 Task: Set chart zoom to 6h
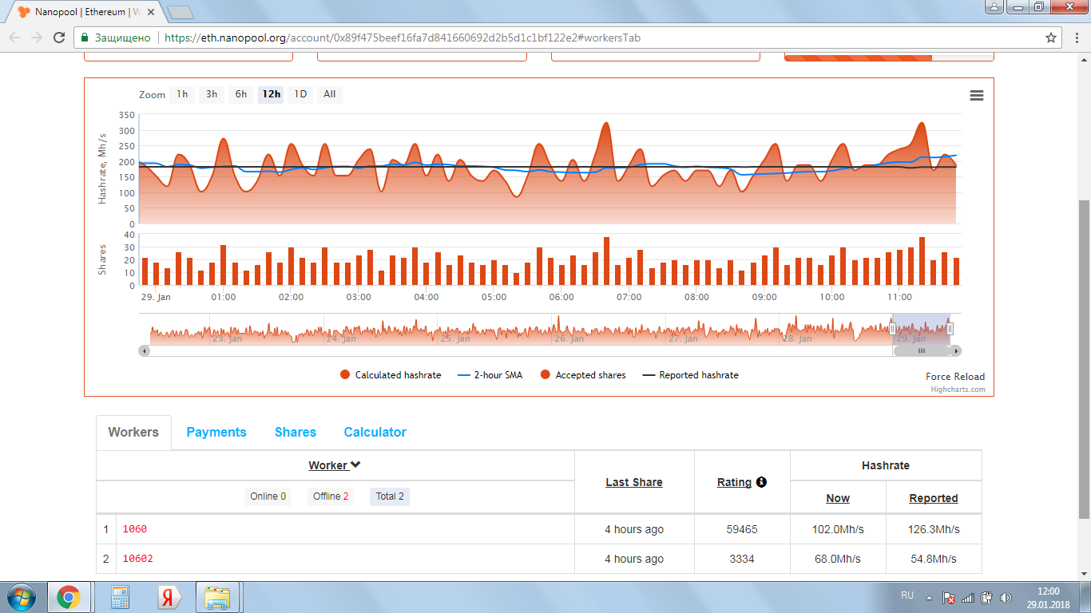(241, 94)
